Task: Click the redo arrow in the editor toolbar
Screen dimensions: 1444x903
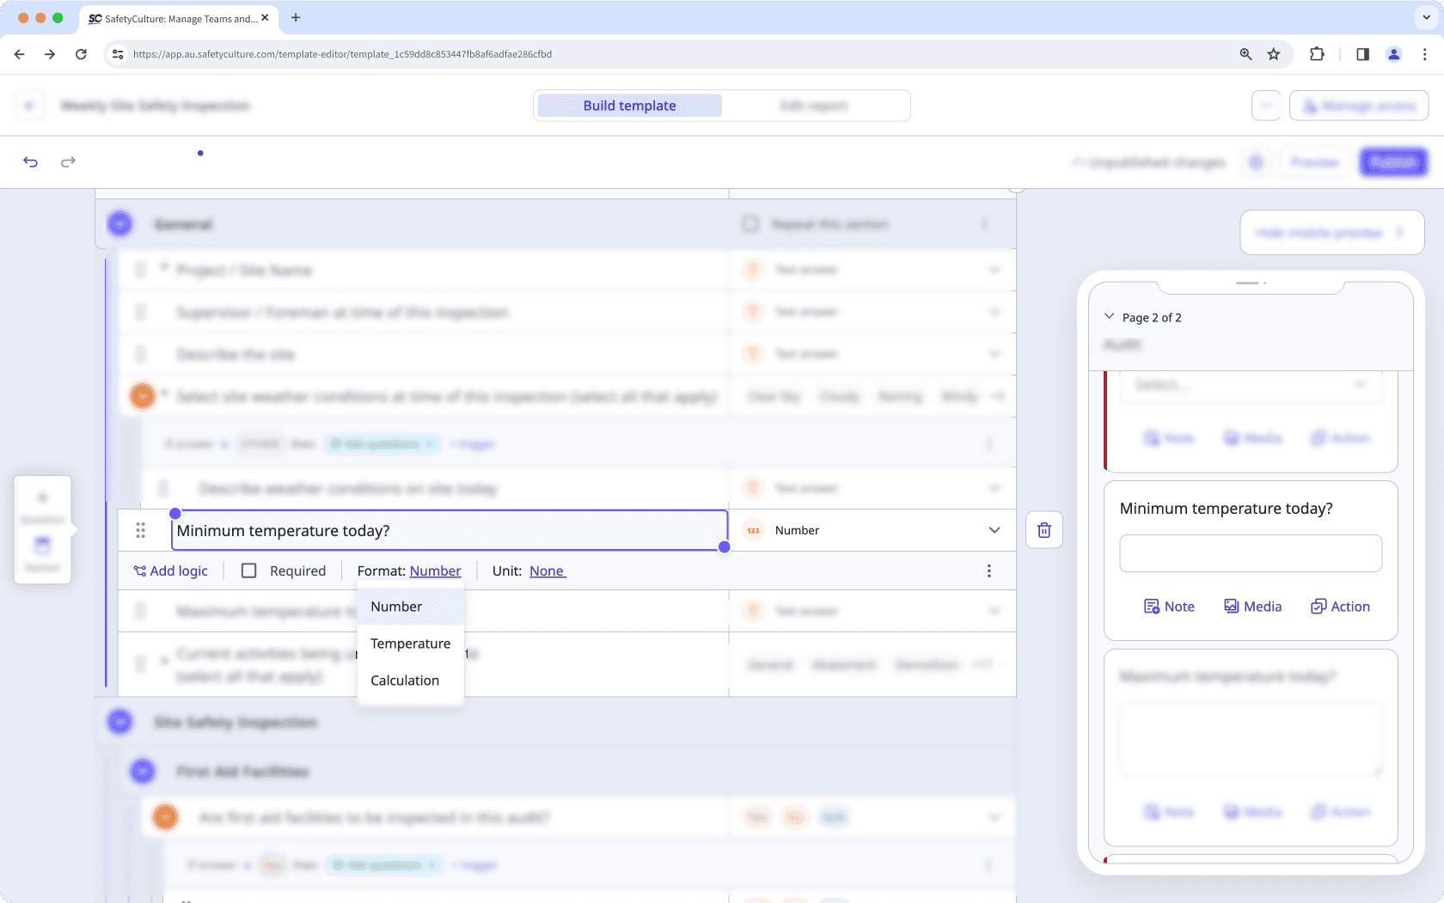Action: (x=67, y=162)
